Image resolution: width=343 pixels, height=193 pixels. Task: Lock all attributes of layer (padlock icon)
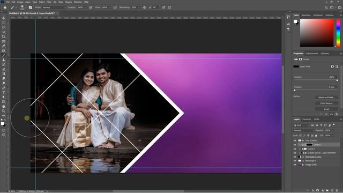coord(316,136)
